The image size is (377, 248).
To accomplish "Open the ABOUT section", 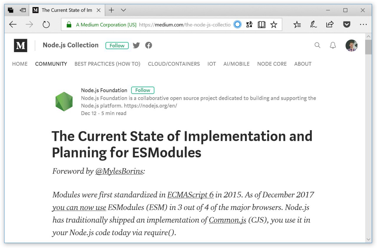I will pyautogui.click(x=303, y=64).
